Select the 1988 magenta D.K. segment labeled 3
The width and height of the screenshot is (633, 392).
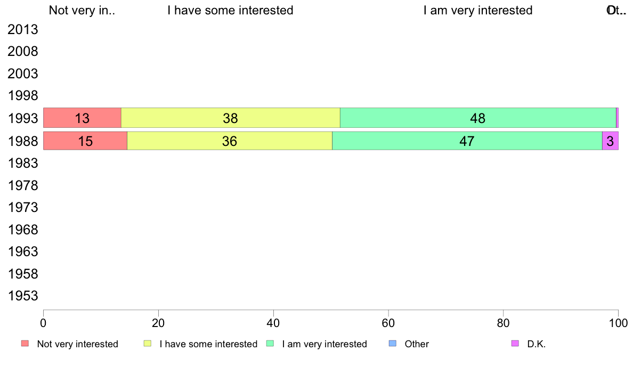611,141
